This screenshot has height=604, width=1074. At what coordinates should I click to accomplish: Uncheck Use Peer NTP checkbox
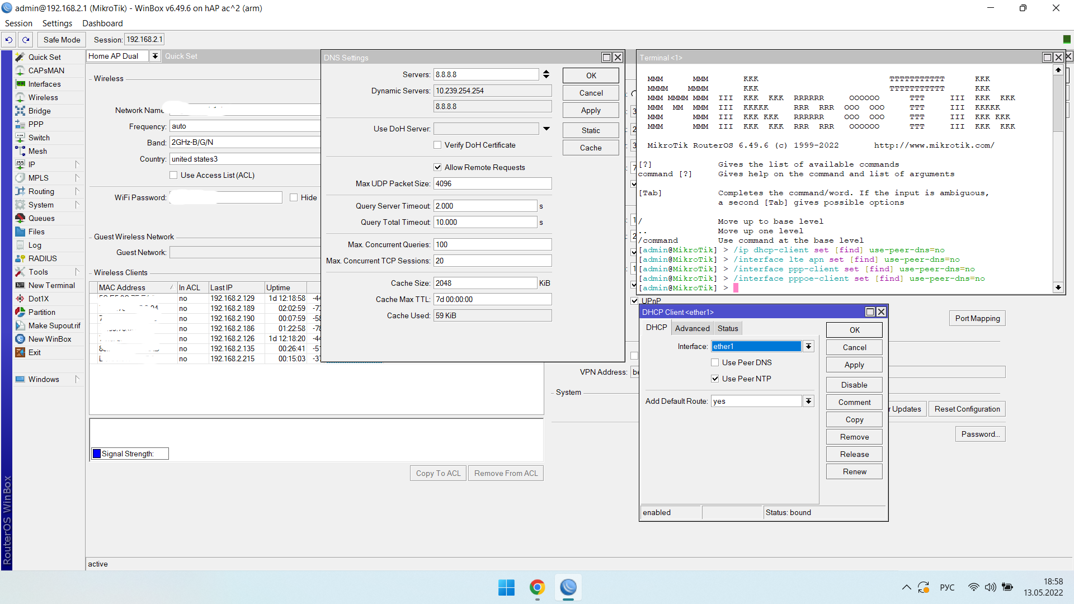(715, 379)
